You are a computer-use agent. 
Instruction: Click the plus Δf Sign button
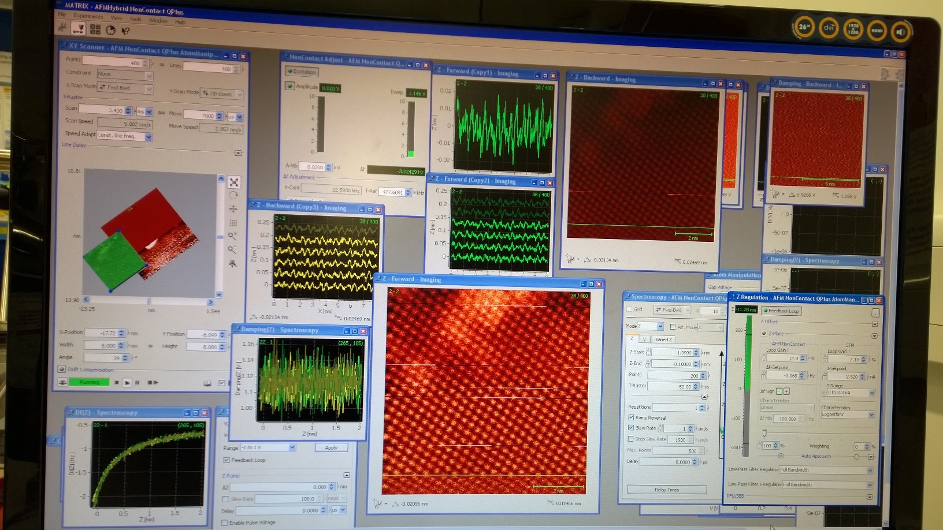click(x=786, y=391)
